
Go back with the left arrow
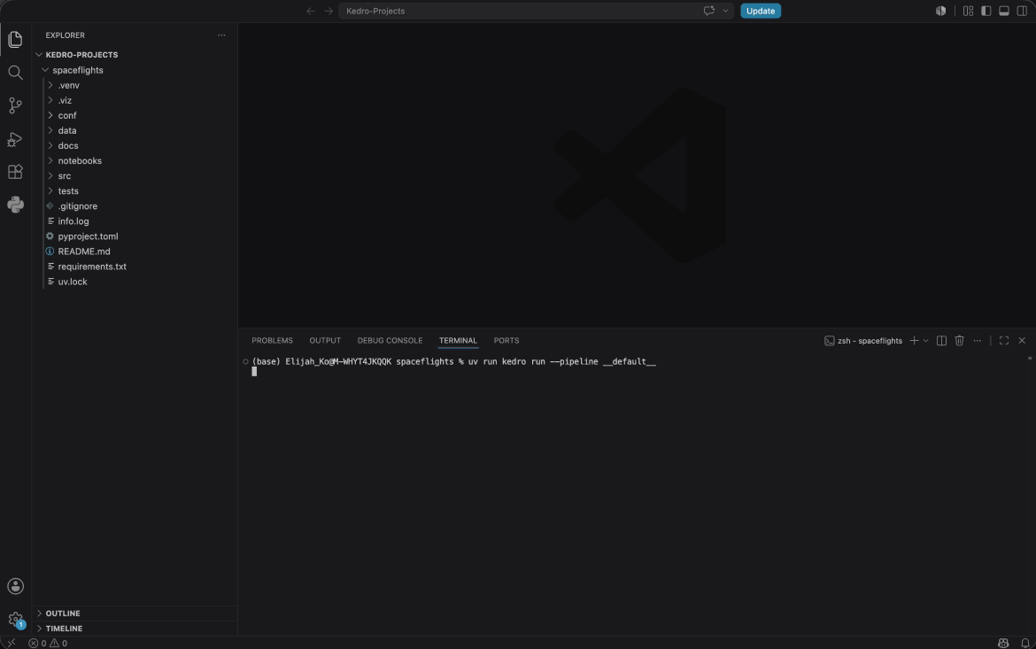pyautogui.click(x=311, y=11)
